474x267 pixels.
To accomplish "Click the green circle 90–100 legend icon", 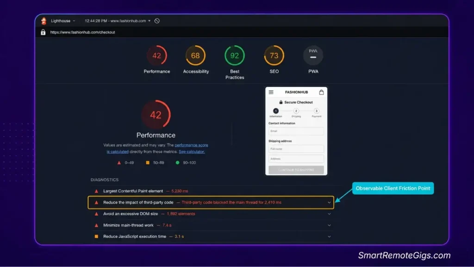I will pyautogui.click(x=177, y=162).
